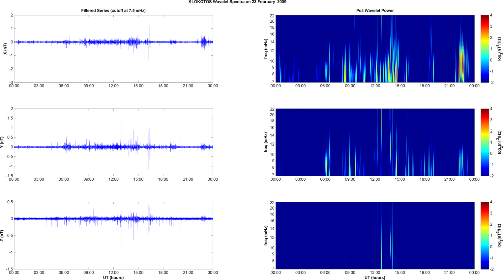Image resolution: width=503 pixels, height=280 pixels.
Task: Pick the colorbar beside the top wavelet spectrogram
Action: (485, 49)
